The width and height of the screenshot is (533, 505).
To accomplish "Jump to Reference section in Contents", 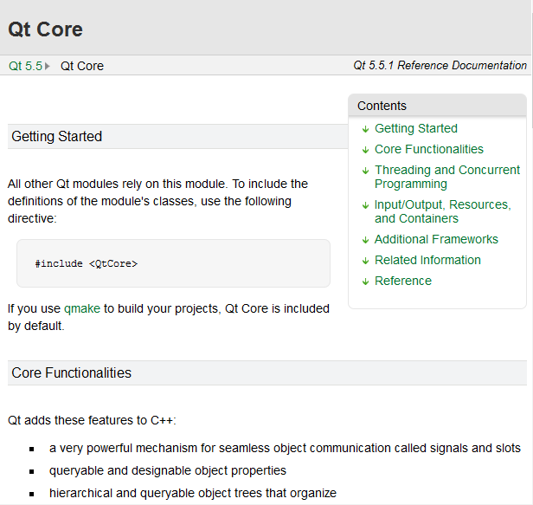I will click(403, 281).
